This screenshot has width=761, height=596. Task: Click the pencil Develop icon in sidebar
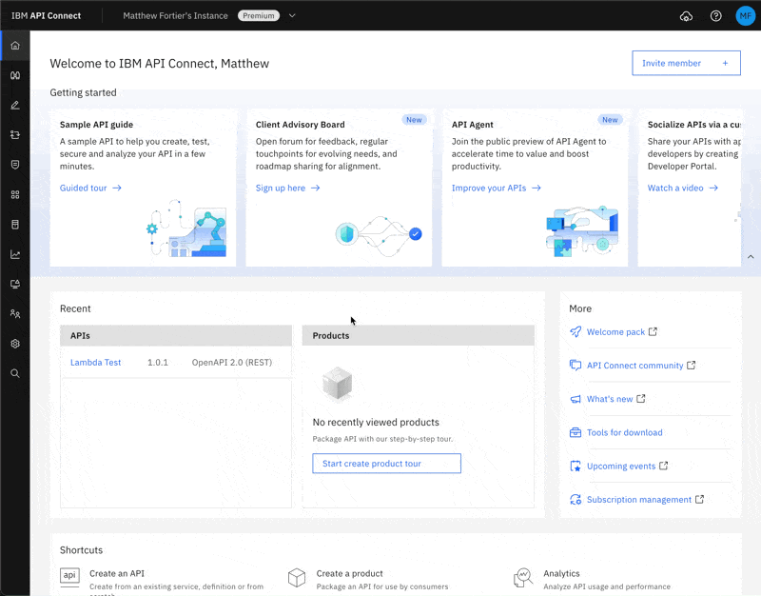[15, 105]
